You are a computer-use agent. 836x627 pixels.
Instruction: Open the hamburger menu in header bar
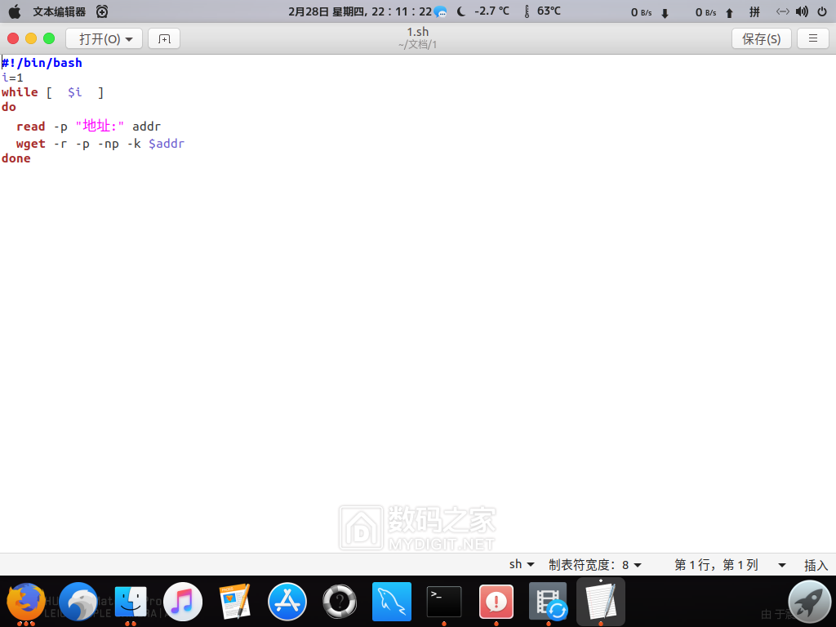click(812, 38)
